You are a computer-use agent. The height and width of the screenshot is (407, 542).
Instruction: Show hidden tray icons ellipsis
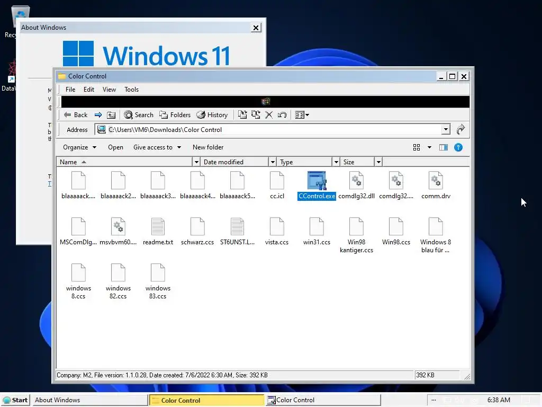pos(434,400)
